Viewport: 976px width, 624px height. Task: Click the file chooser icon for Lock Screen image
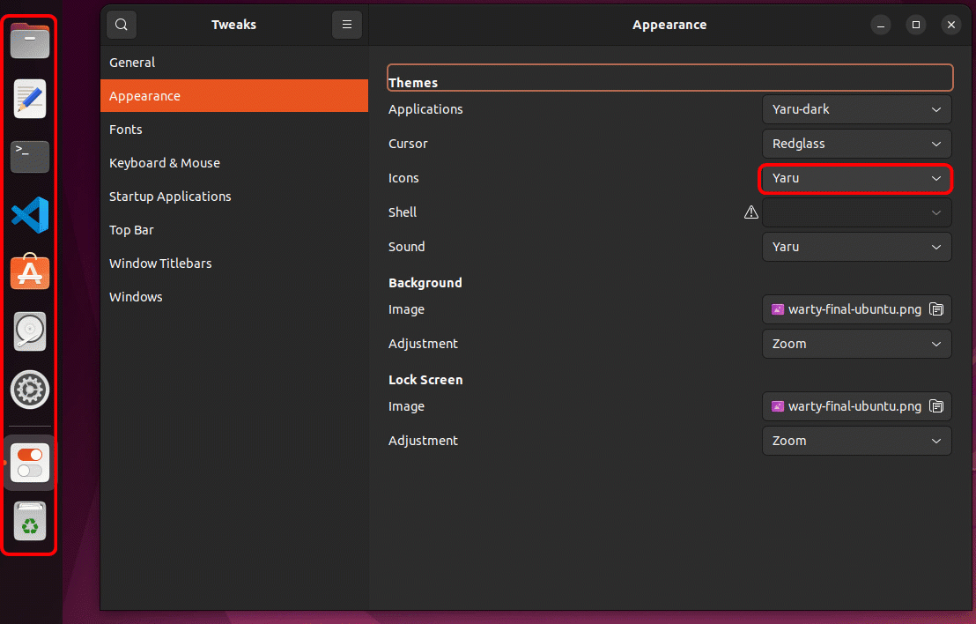pos(936,406)
